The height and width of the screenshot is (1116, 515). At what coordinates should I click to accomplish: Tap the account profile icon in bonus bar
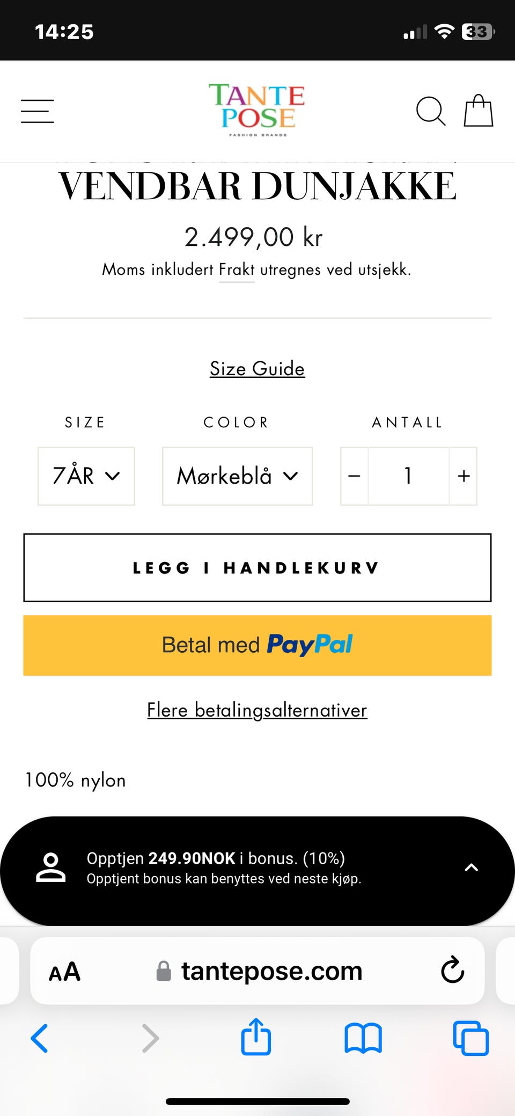(50, 867)
